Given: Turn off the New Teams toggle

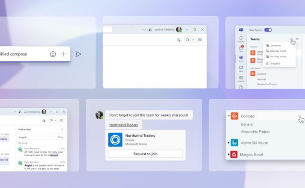Looking at the screenshot, I should [x=268, y=30].
